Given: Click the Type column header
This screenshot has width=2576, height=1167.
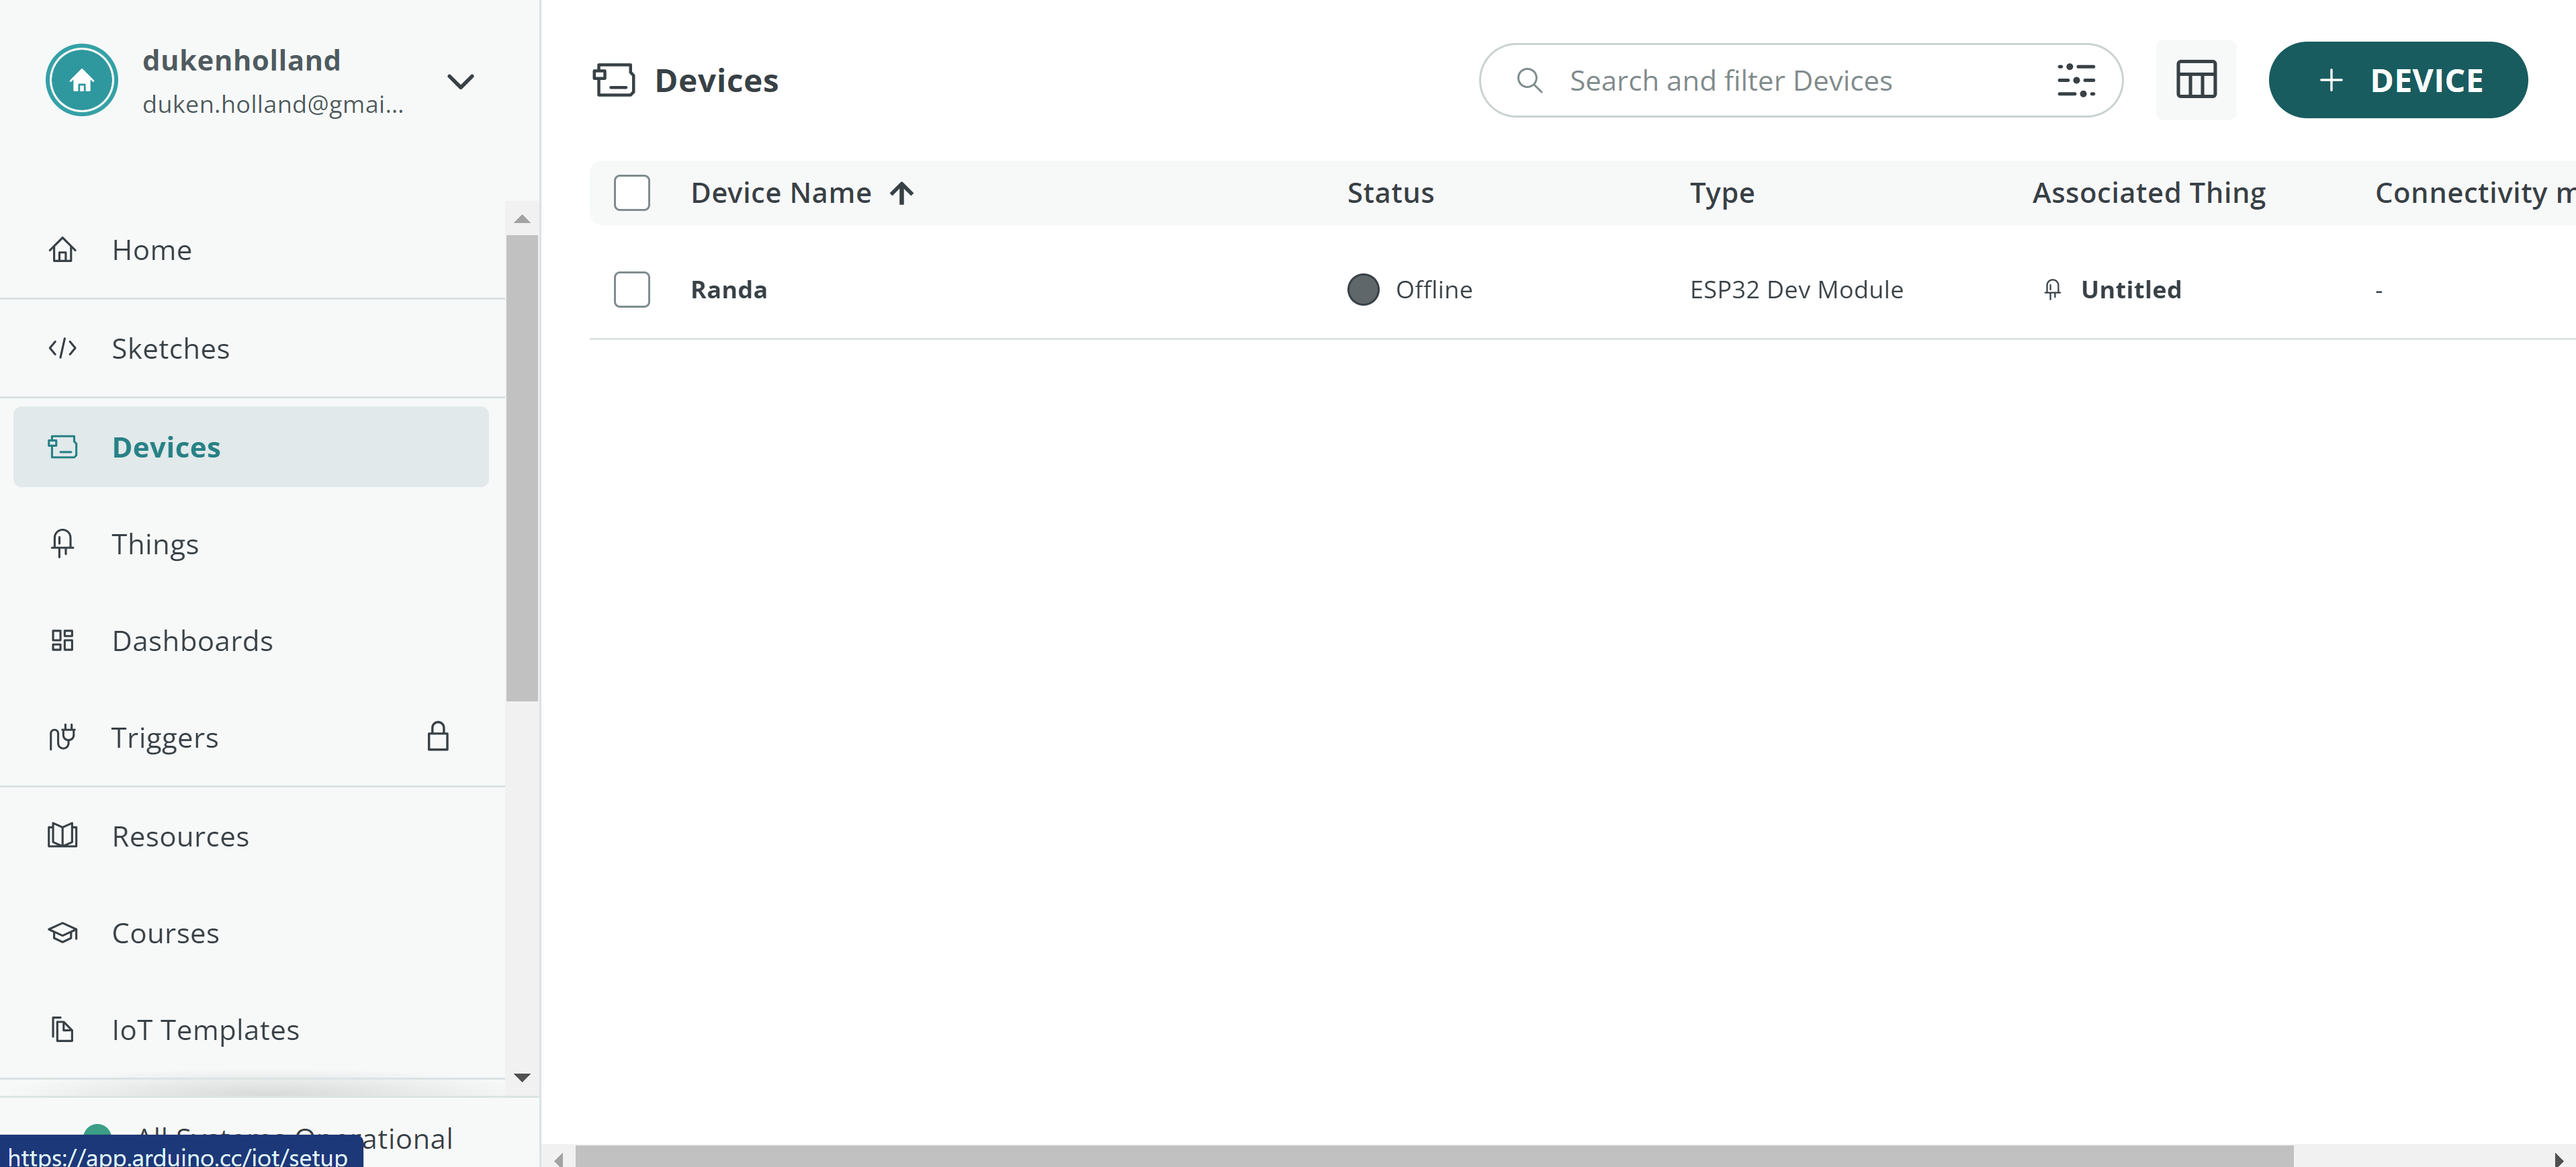Looking at the screenshot, I should (x=1722, y=193).
